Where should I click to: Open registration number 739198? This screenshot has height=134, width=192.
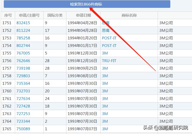pos(23,68)
